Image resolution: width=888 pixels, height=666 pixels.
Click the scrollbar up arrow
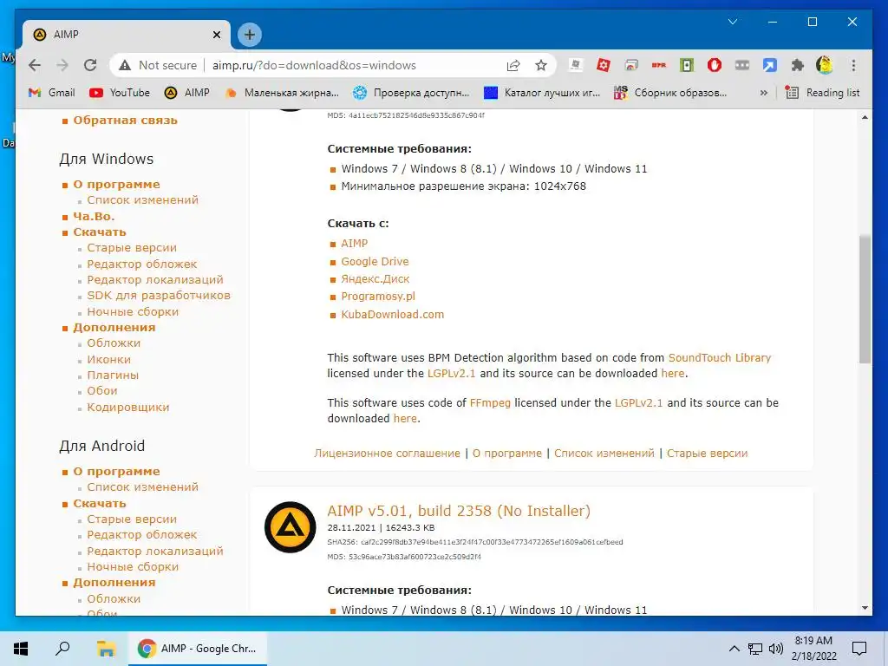click(x=865, y=117)
